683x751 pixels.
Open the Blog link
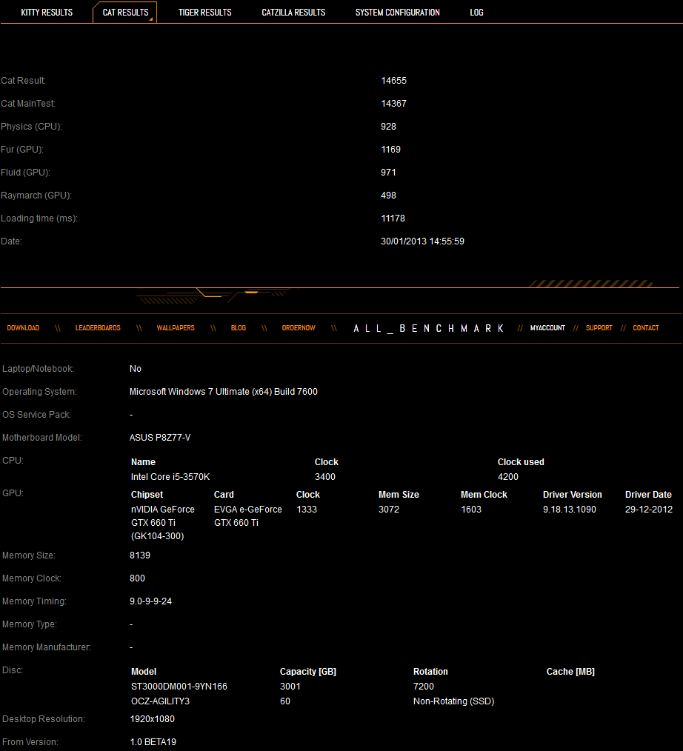click(238, 328)
